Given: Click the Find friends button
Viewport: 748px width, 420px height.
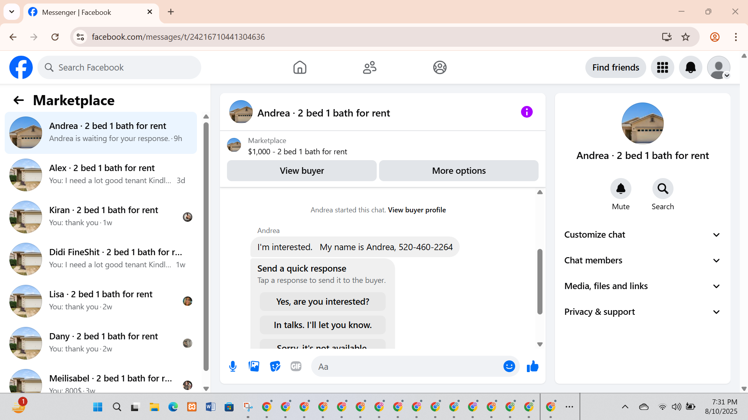Looking at the screenshot, I should (615, 67).
